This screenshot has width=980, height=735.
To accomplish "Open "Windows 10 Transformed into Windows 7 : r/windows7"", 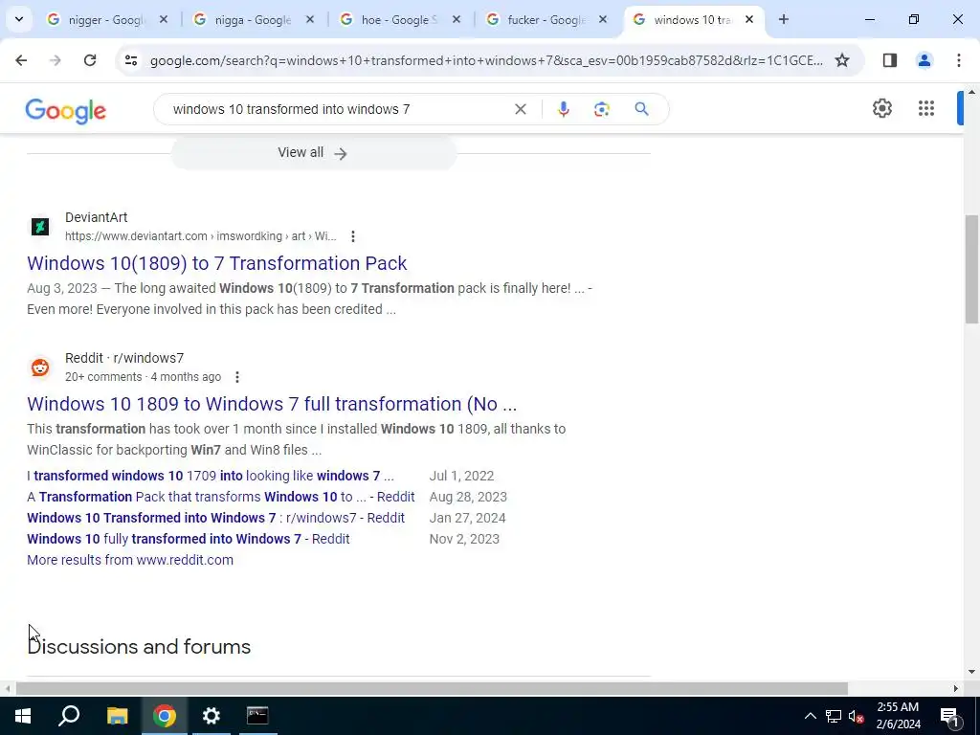I will (215, 518).
